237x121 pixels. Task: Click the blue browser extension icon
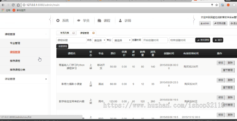(x=223, y=5)
